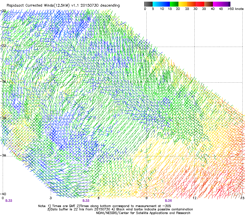Screen dimensions: 245x215
Task: Click the '8:35' time label left of longitude 6
Action: coord(86,201)
